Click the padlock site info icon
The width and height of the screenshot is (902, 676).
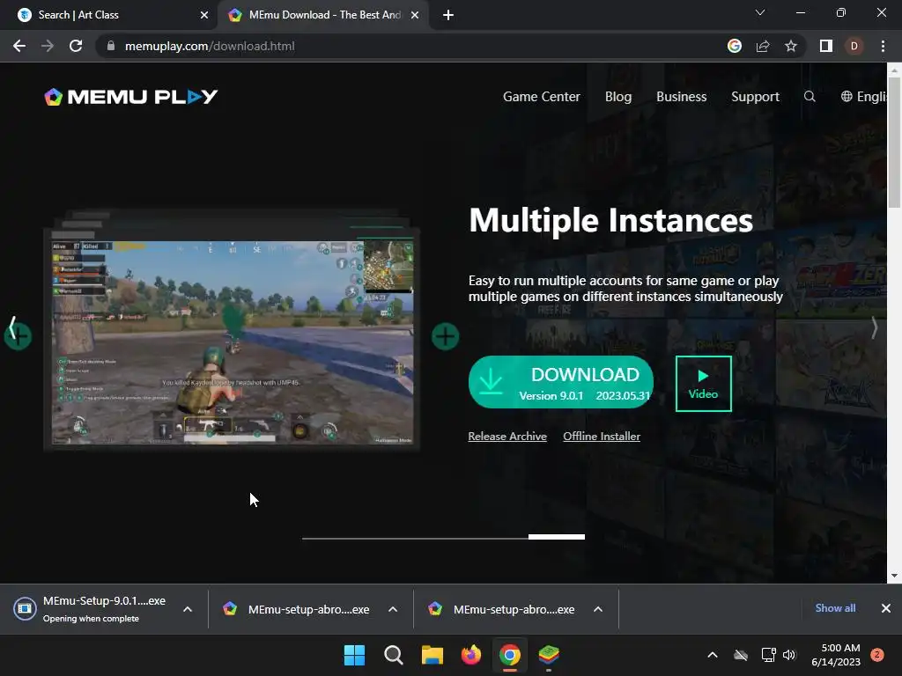(x=110, y=46)
